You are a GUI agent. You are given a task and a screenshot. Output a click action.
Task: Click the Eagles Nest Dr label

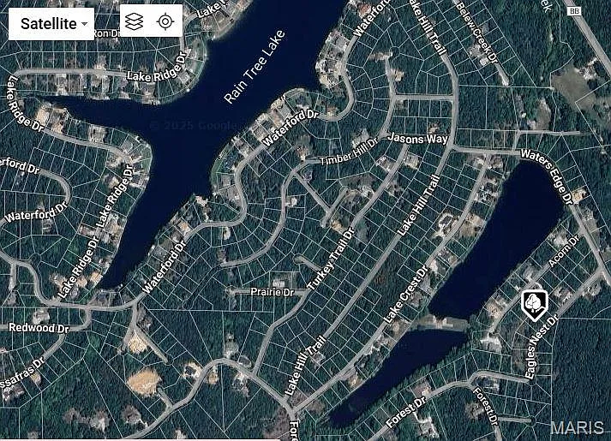coord(541,347)
